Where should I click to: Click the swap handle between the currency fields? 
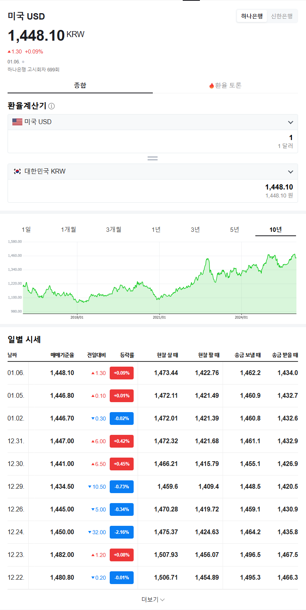pos(152,158)
